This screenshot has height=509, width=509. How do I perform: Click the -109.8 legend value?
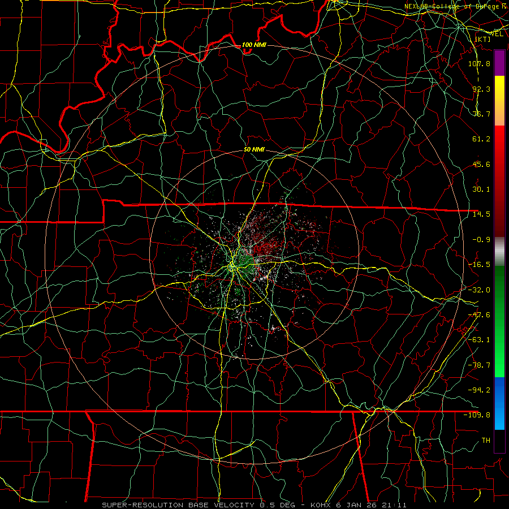pyautogui.click(x=477, y=415)
